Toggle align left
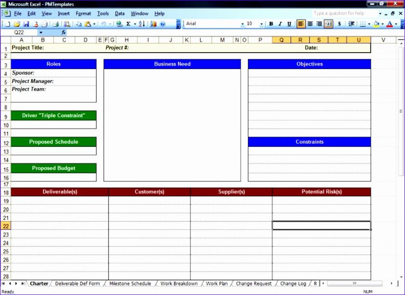Screen dimensions: 405x295 (x=300, y=24)
